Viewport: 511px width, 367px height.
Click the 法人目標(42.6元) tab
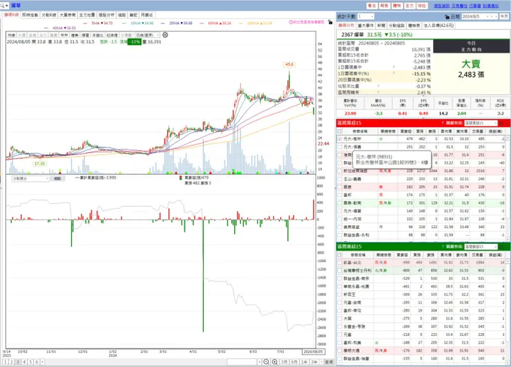438,26
